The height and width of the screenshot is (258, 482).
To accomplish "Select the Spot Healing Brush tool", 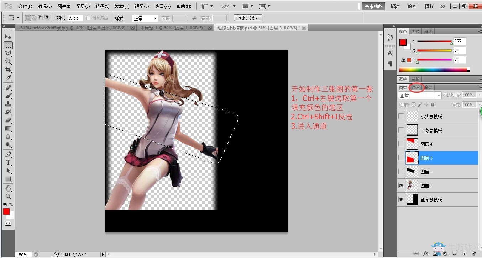I will (8, 87).
